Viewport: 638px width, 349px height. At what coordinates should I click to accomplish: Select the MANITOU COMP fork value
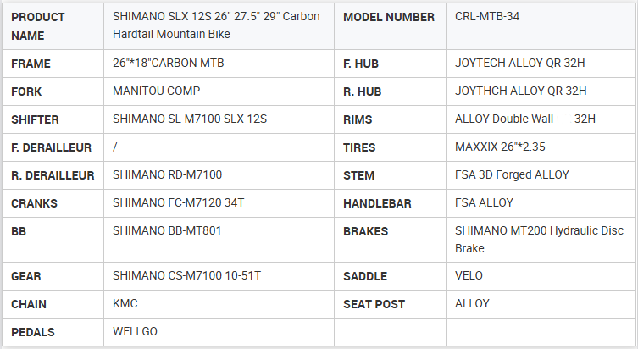coord(156,91)
